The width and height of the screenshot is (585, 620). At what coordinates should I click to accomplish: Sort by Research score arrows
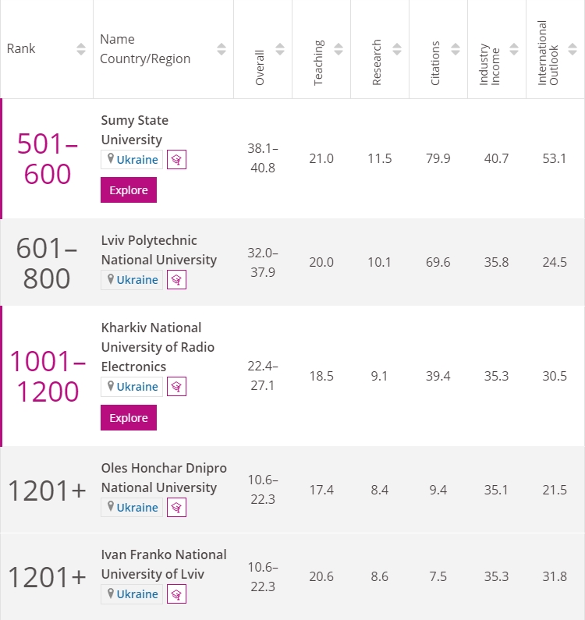(397, 49)
